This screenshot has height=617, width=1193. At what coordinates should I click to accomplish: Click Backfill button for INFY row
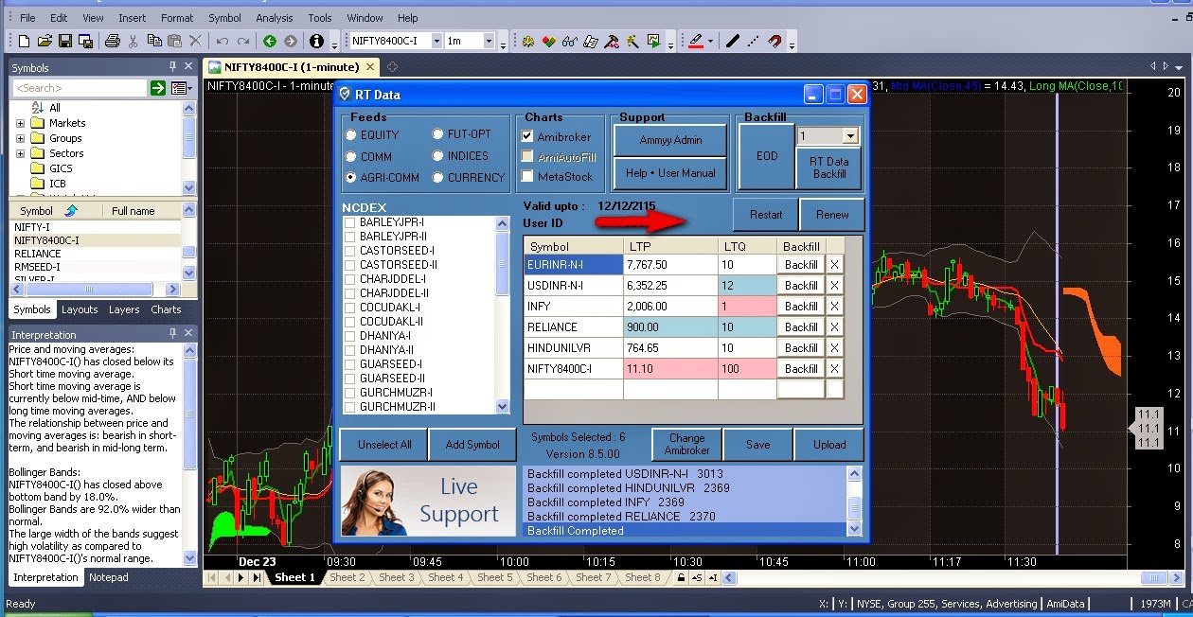tap(801, 307)
